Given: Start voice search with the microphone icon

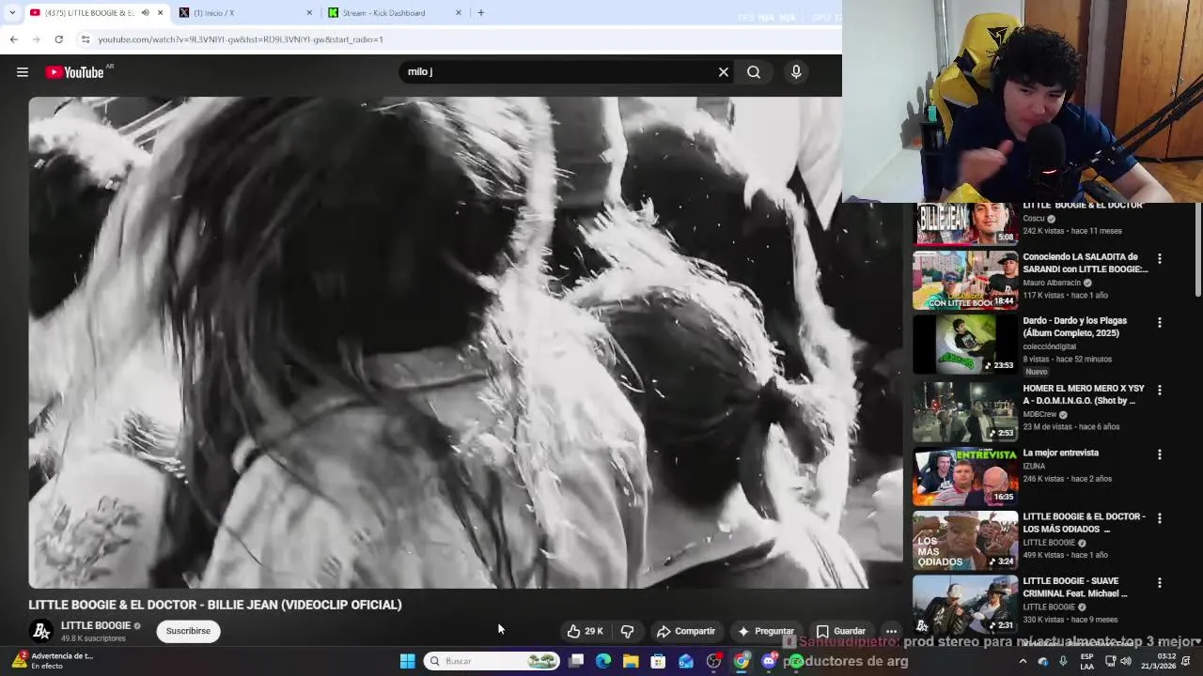Looking at the screenshot, I should tap(796, 72).
